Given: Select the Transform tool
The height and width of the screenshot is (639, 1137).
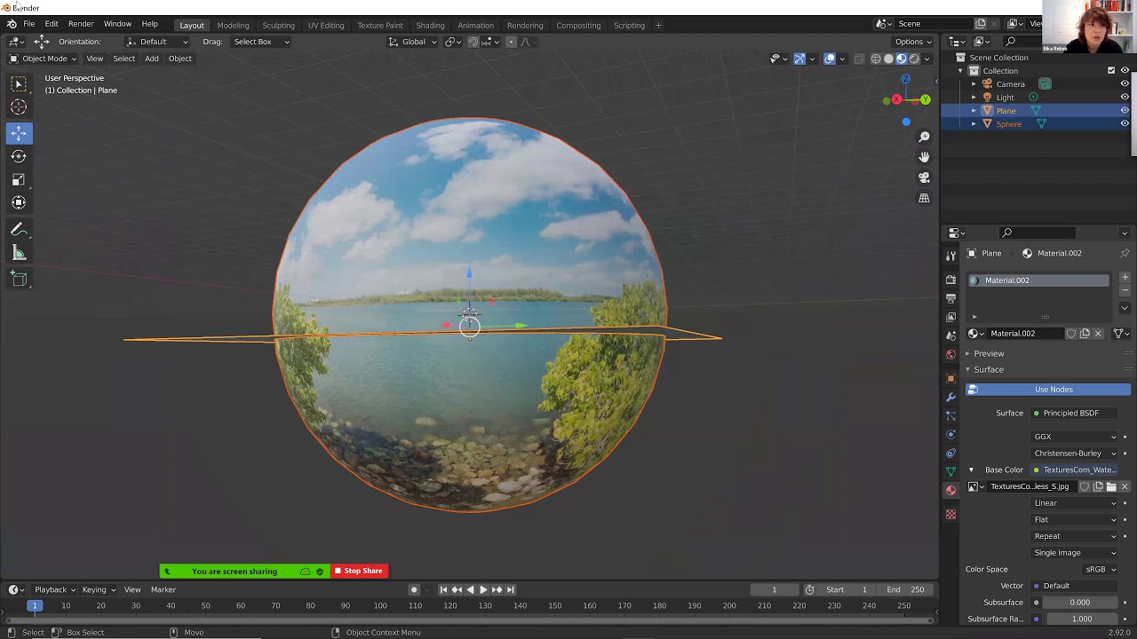Looking at the screenshot, I should pos(19,202).
